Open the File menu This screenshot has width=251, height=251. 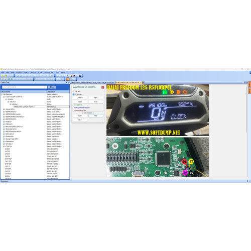pos(3,72)
